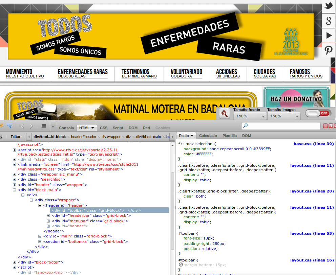Viewport: 336px width, 275px height.
Task: Detach Firebug into a new window
Action: coord(331,126)
